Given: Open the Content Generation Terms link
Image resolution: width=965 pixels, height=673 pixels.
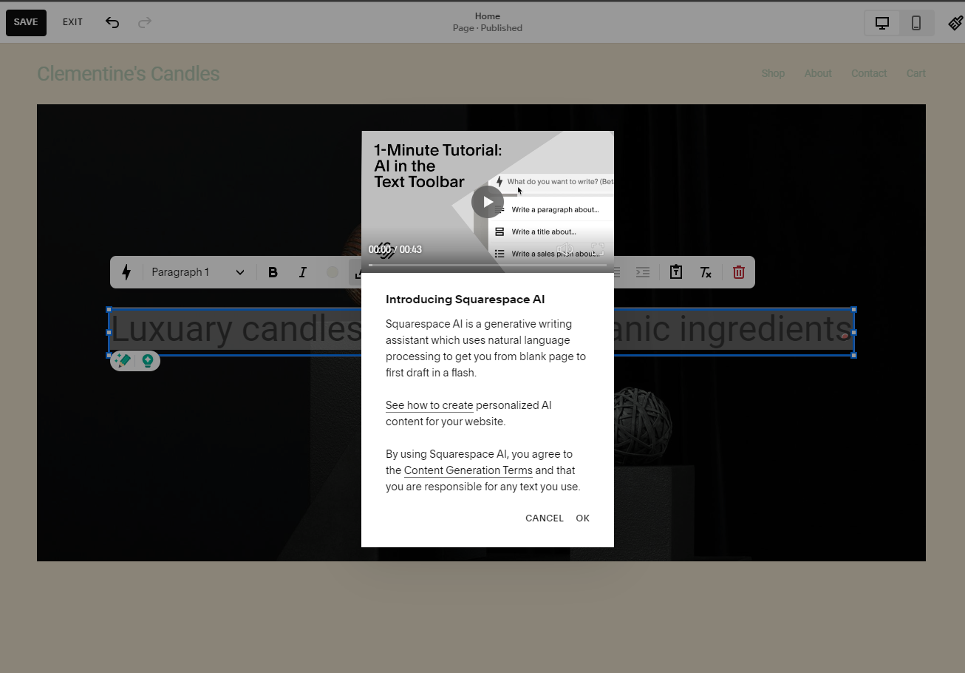Looking at the screenshot, I should pos(468,470).
